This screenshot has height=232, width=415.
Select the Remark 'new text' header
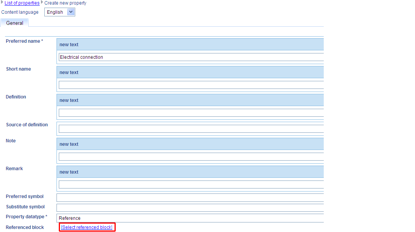pyautogui.click(x=191, y=172)
